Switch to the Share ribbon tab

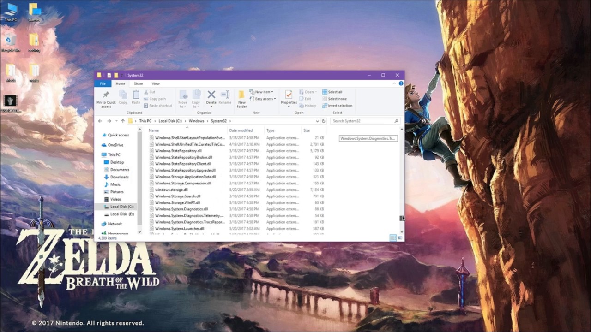tap(138, 83)
